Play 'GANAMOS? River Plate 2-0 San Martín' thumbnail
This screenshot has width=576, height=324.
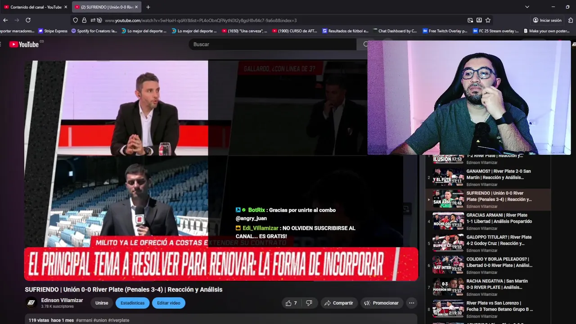click(x=448, y=177)
